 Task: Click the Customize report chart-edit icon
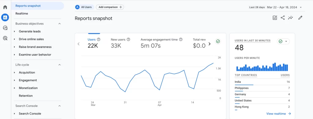pyautogui.click(x=275, y=18)
